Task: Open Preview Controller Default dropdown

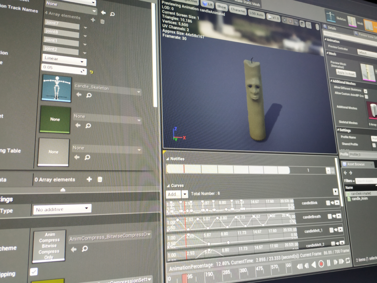Action: coord(367,53)
